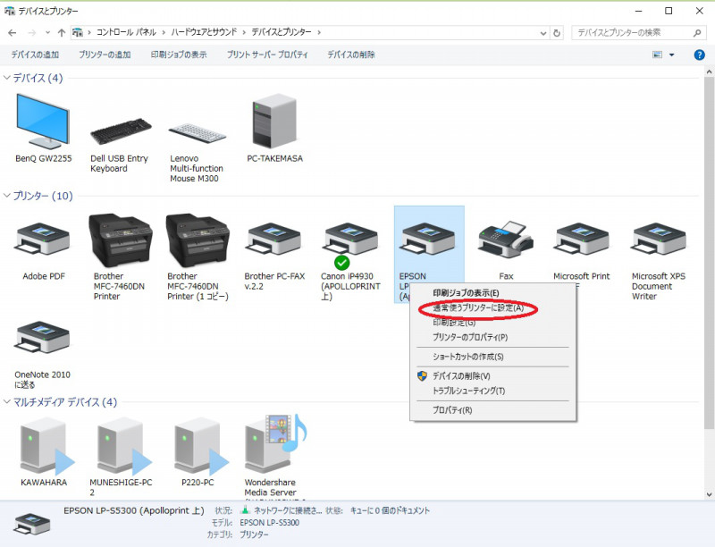Click the scrollbar down arrow
The image size is (715, 547).
point(709,494)
